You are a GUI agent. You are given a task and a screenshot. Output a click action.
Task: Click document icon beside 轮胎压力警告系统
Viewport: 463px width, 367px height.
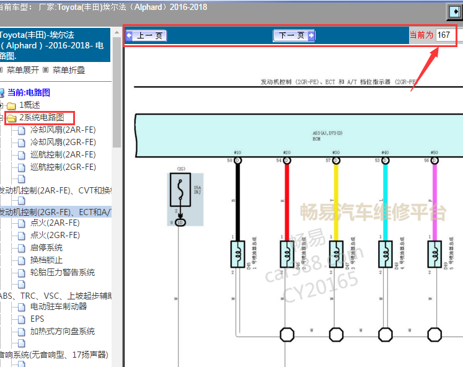pos(22,273)
